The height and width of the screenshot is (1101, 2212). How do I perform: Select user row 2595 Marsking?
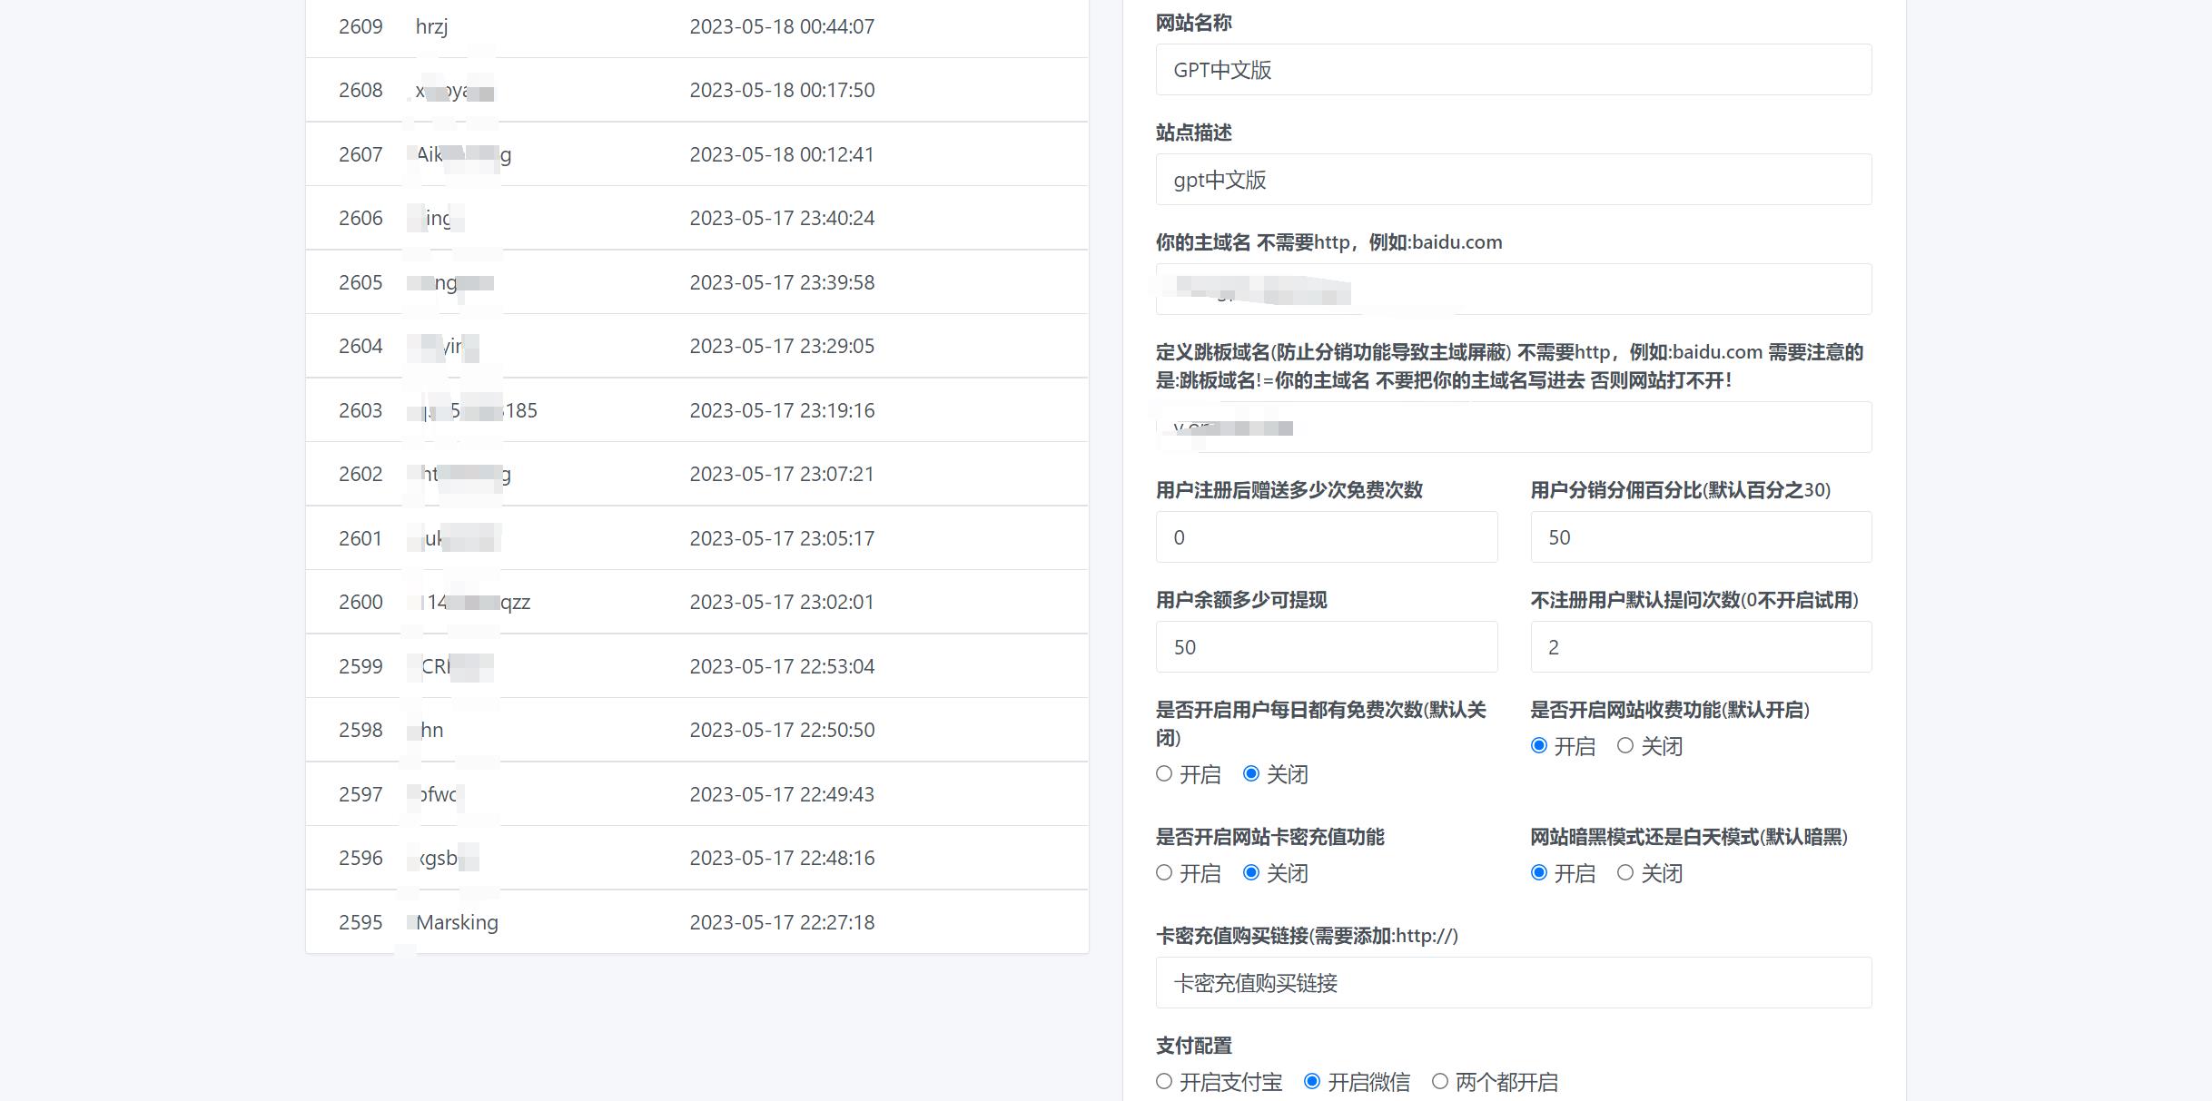coord(696,921)
